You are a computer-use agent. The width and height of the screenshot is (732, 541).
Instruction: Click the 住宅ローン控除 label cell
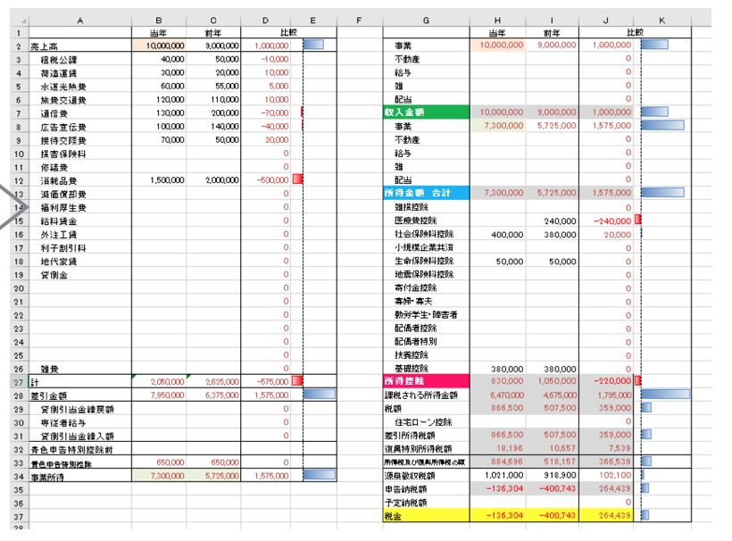tap(426, 422)
